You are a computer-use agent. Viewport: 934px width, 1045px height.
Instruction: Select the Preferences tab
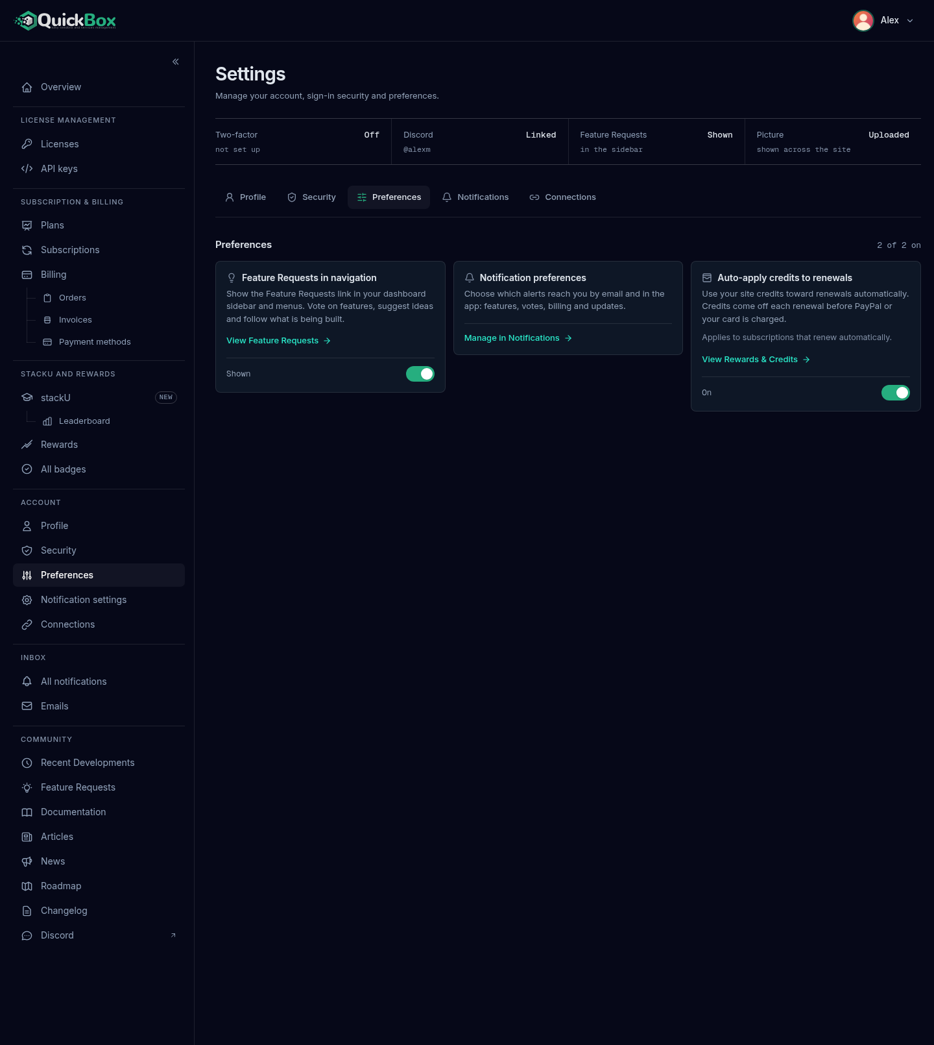389,197
